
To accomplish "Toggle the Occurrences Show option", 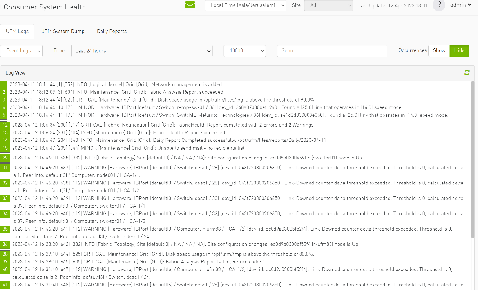I will click(439, 50).
